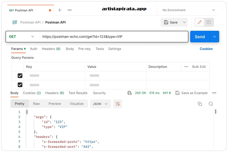Screen dimensions: 228x152
Task: Open Query Params column options dots
Action: click(x=186, y=67)
